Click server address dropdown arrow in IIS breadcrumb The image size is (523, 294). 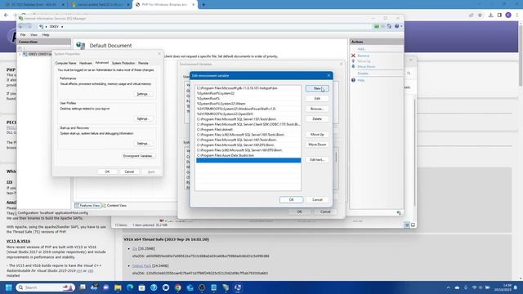click(x=62, y=27)
